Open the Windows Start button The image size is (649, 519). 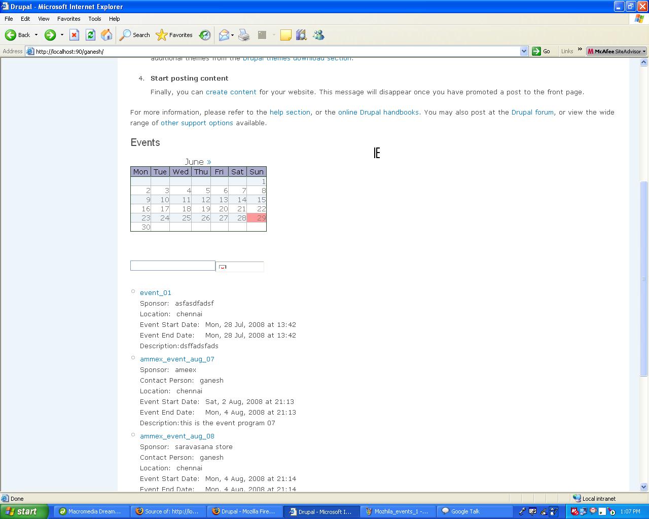[24, 511]
